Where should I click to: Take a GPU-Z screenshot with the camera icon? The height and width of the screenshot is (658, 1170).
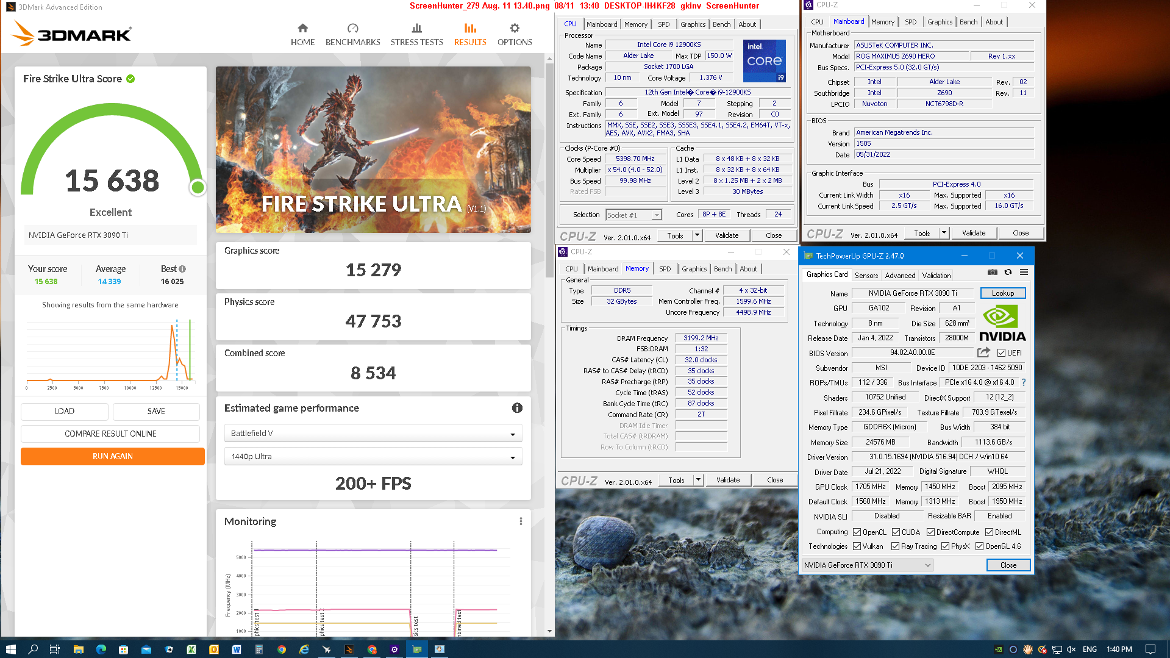click(x=993, y=272)
